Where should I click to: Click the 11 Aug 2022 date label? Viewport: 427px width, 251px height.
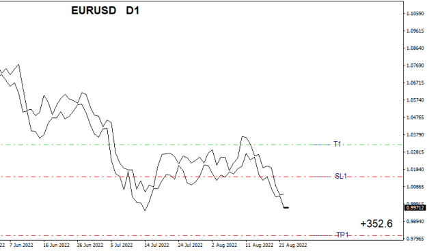coord(259,245)
